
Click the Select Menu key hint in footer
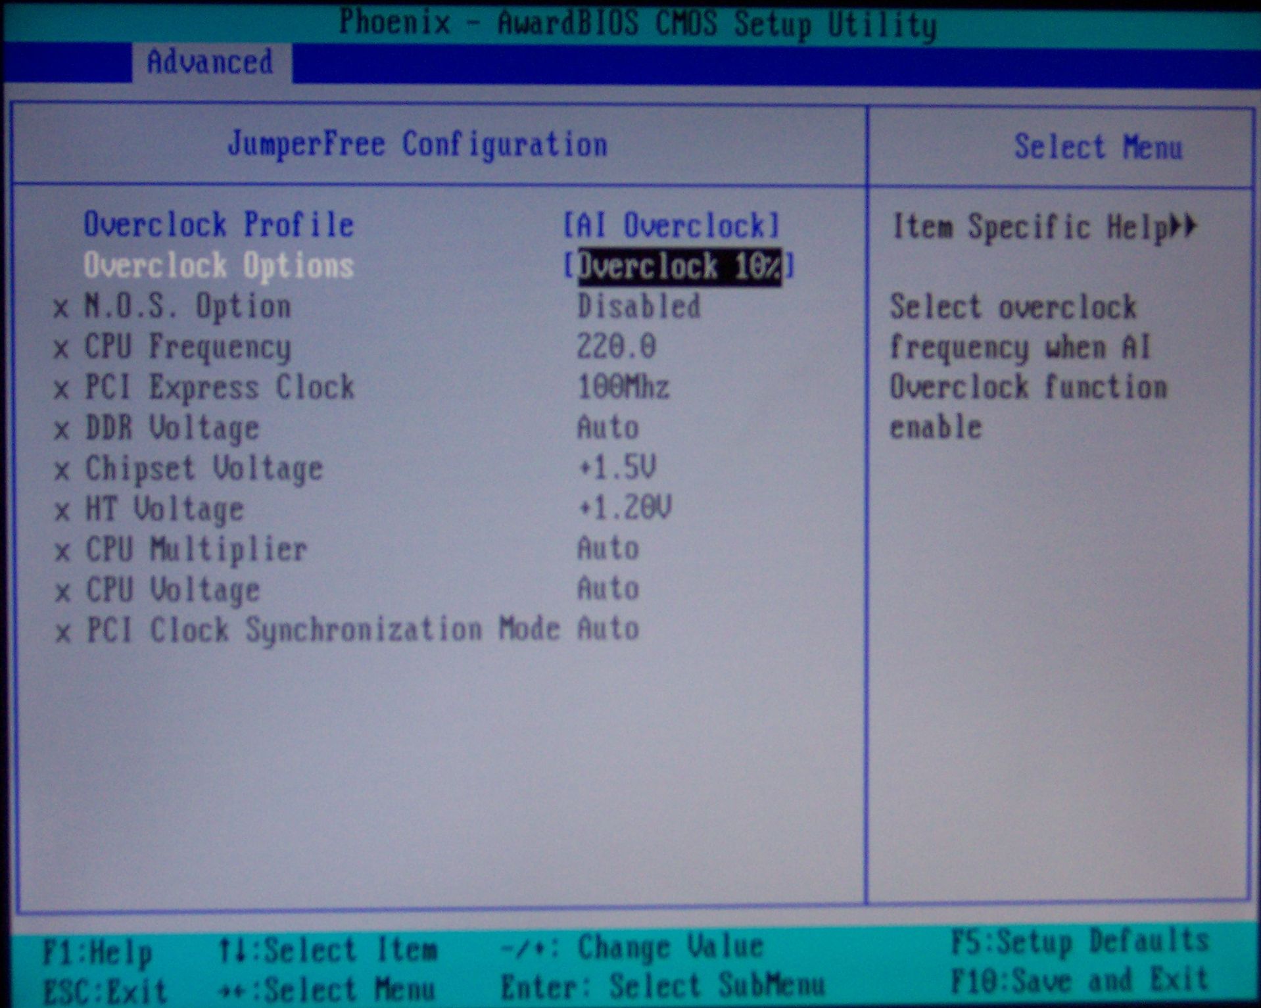click(x=327, y=990)
